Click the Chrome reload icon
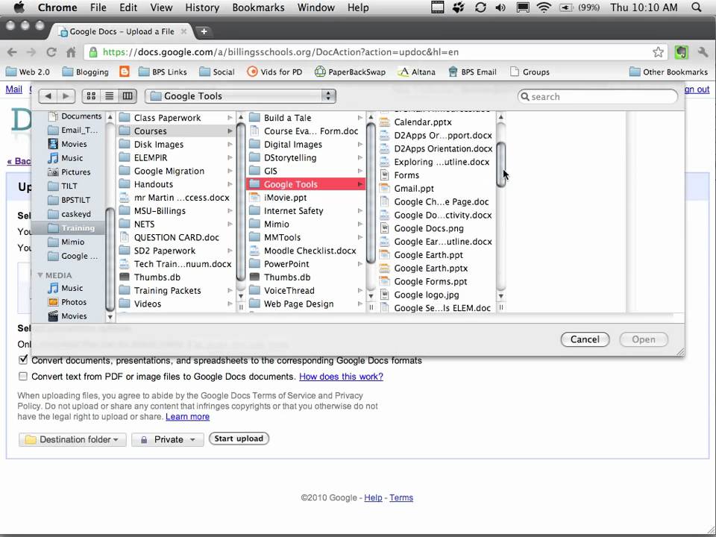The width and height of the screenshot is (716, 537). 51,52
